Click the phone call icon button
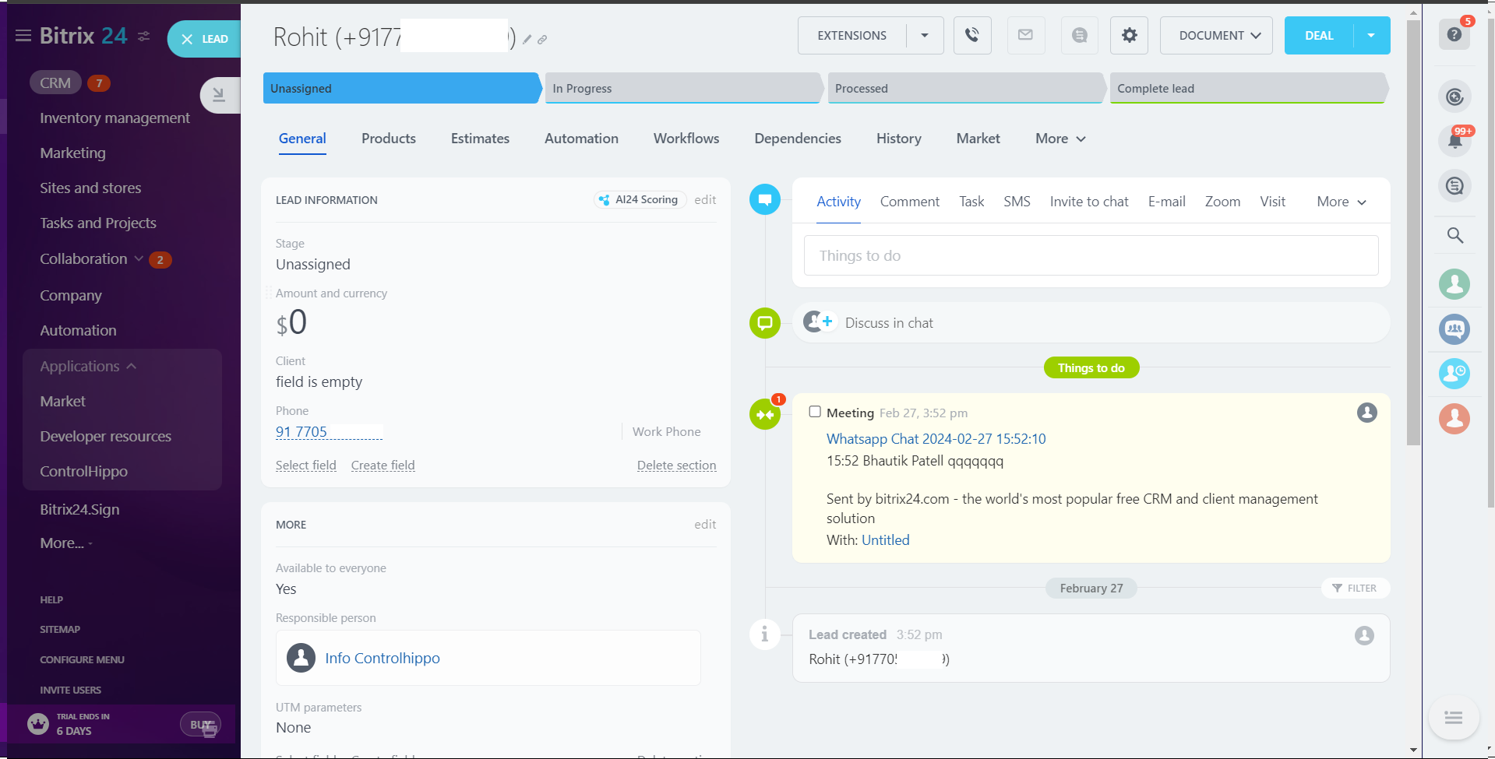This screenshot has height=759, width=1495. click(x=971, y=35)
